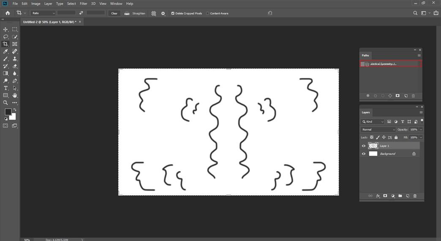Open the crop tool preset picker arrow
The image size is (441, 241).
[25, 13]
